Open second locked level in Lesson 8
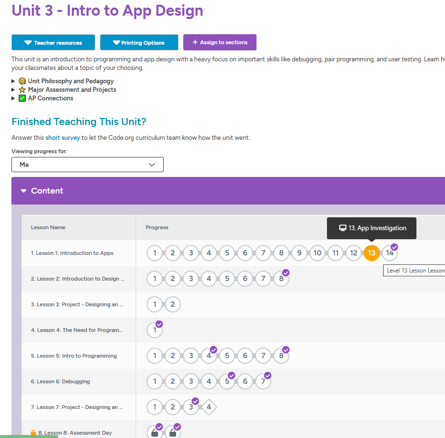This screenshot has width=445, height=438. 173,432
